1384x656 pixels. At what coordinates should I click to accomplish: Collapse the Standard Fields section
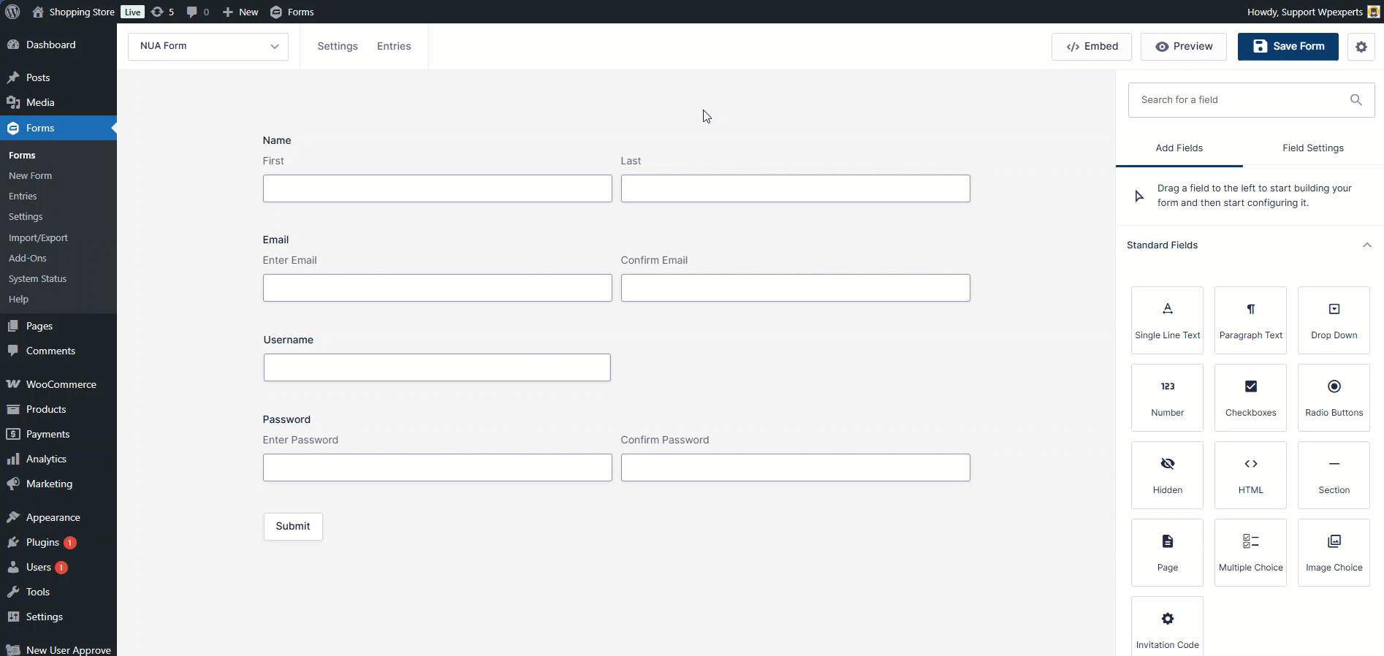(x=1366, y=245)
